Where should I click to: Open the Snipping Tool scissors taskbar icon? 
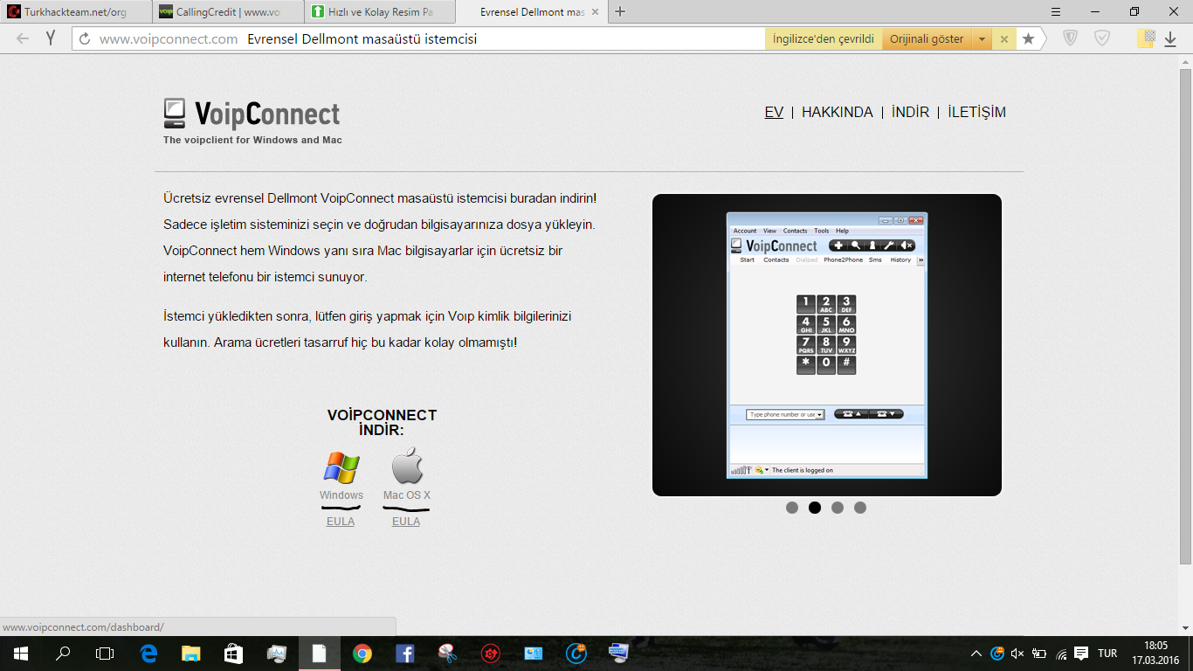coord(448,654)
